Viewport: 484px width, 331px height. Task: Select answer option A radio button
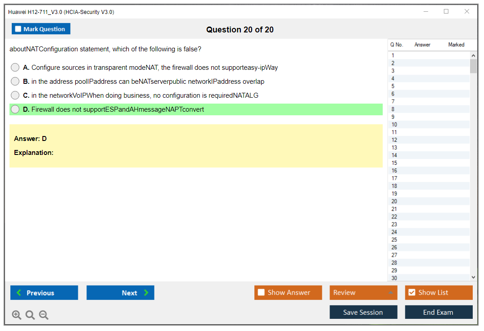(x=15, y=68)
